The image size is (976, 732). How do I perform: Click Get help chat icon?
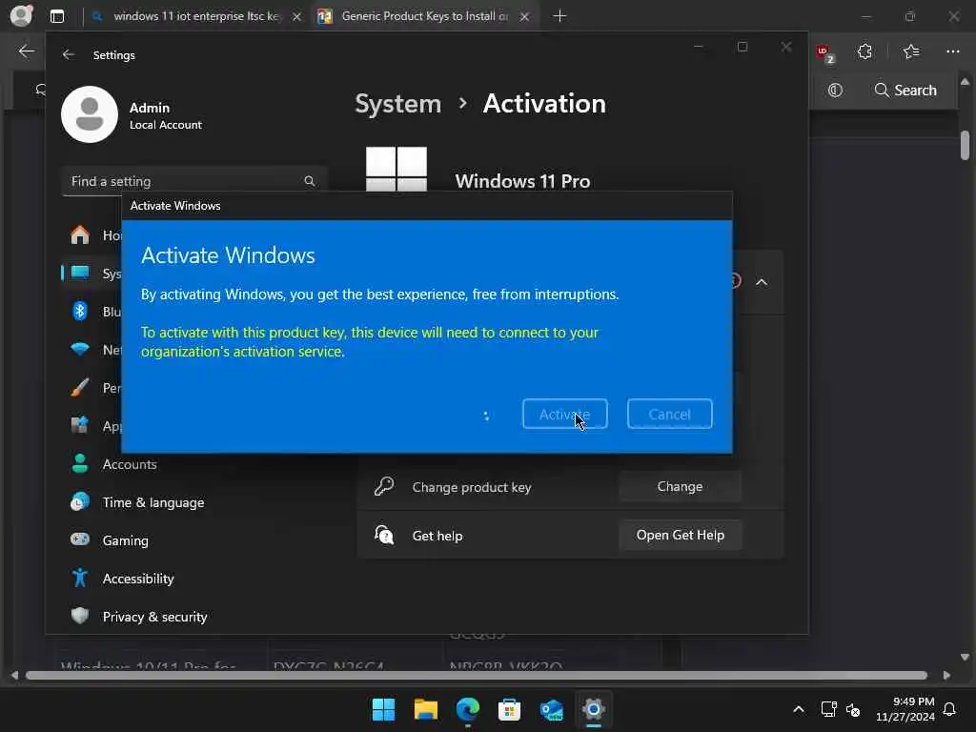pos(384,535)
